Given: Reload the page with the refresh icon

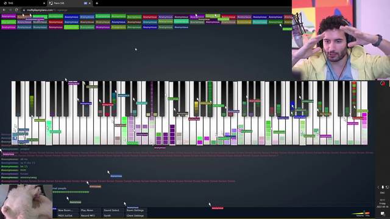Looking at the screenshot, I should click(16, 10).
